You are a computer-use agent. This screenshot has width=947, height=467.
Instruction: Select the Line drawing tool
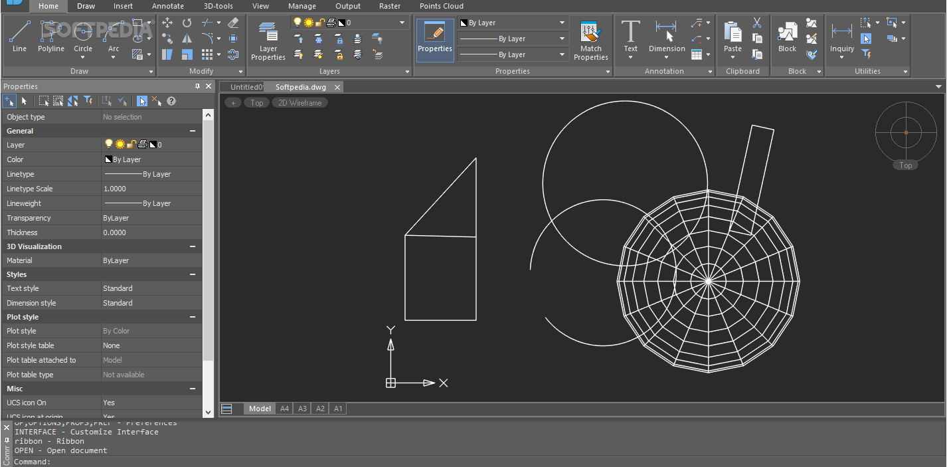pos(19,37)
